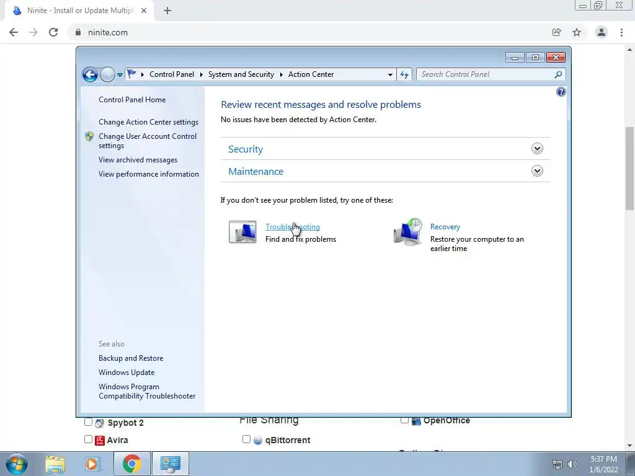Click the Chrome taskbar icon
Viewport: 635px width, 476px height.
tap(131, 464)
